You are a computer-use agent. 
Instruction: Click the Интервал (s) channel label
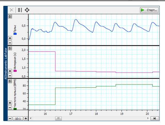15,61
